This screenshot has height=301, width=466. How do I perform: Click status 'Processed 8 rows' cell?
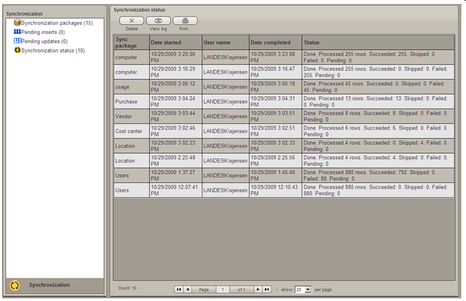click(x=378, y=117)
